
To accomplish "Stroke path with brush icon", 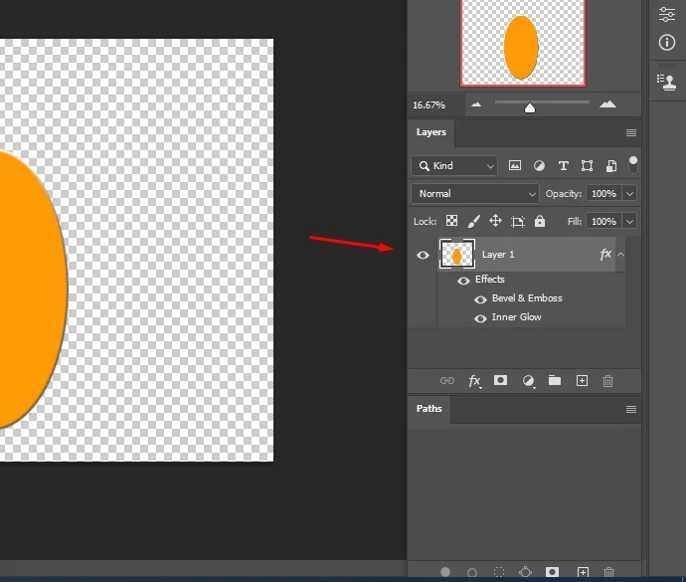I will [x=472, y=572].
